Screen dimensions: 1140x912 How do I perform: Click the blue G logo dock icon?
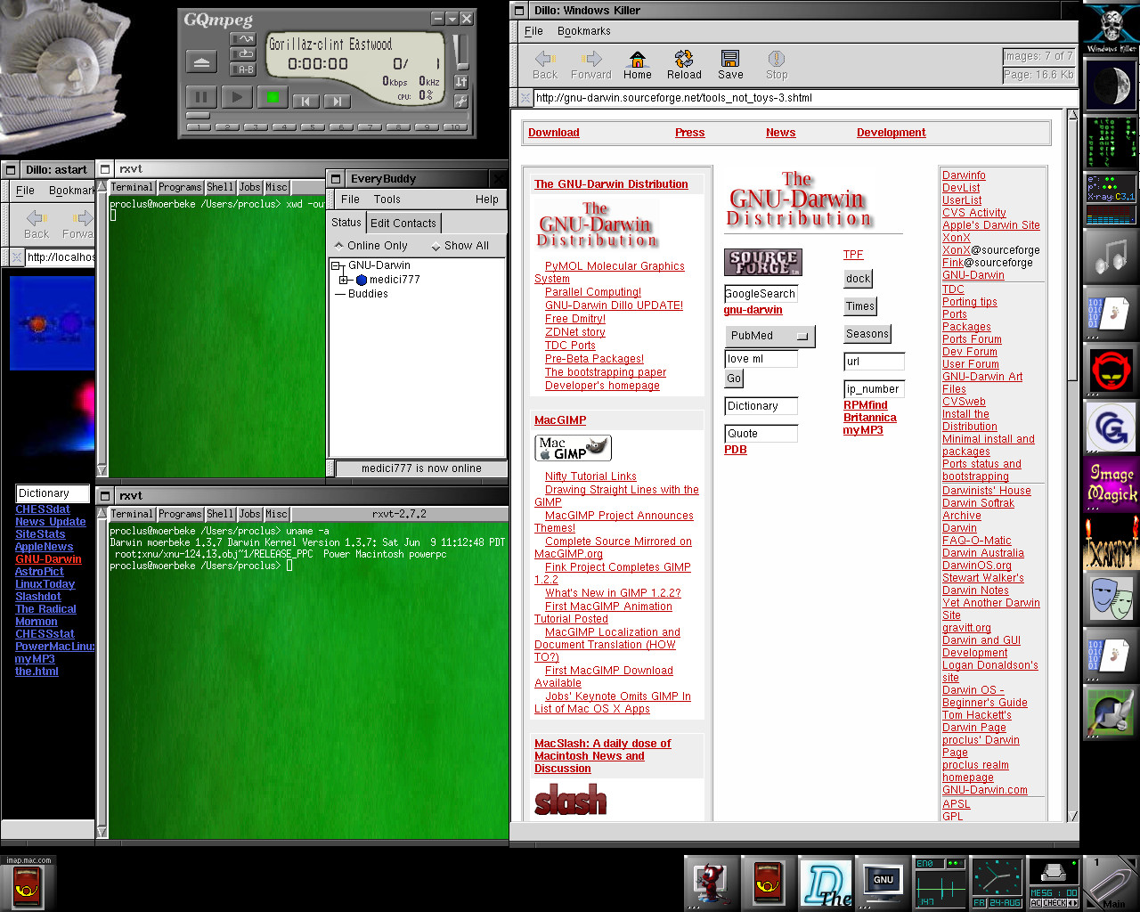point(1111,427)
